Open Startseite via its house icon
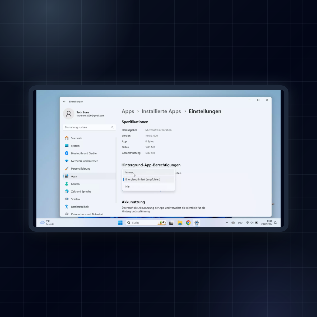The image size is (317, 317). [x=67, y=138]
